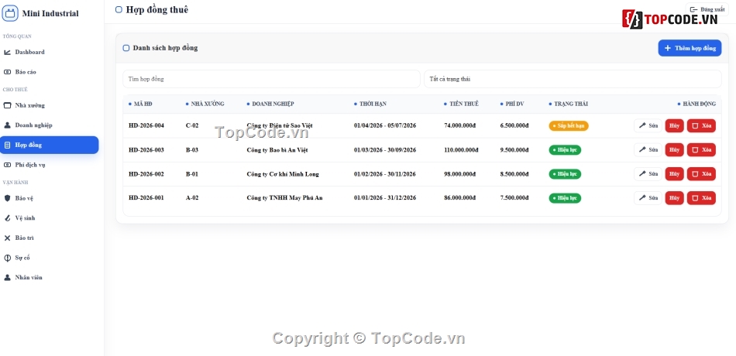The width and height of the screenshot is (736, 356).
Task: Click Công ty Điện tử Sao Việt
Action: coord(280,125)
